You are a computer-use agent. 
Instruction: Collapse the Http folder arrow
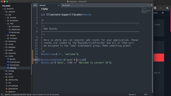6,23
